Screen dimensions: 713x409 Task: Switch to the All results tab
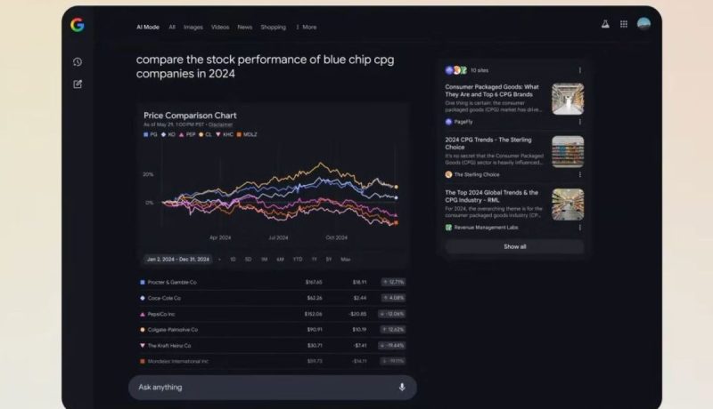pos(172,28)
